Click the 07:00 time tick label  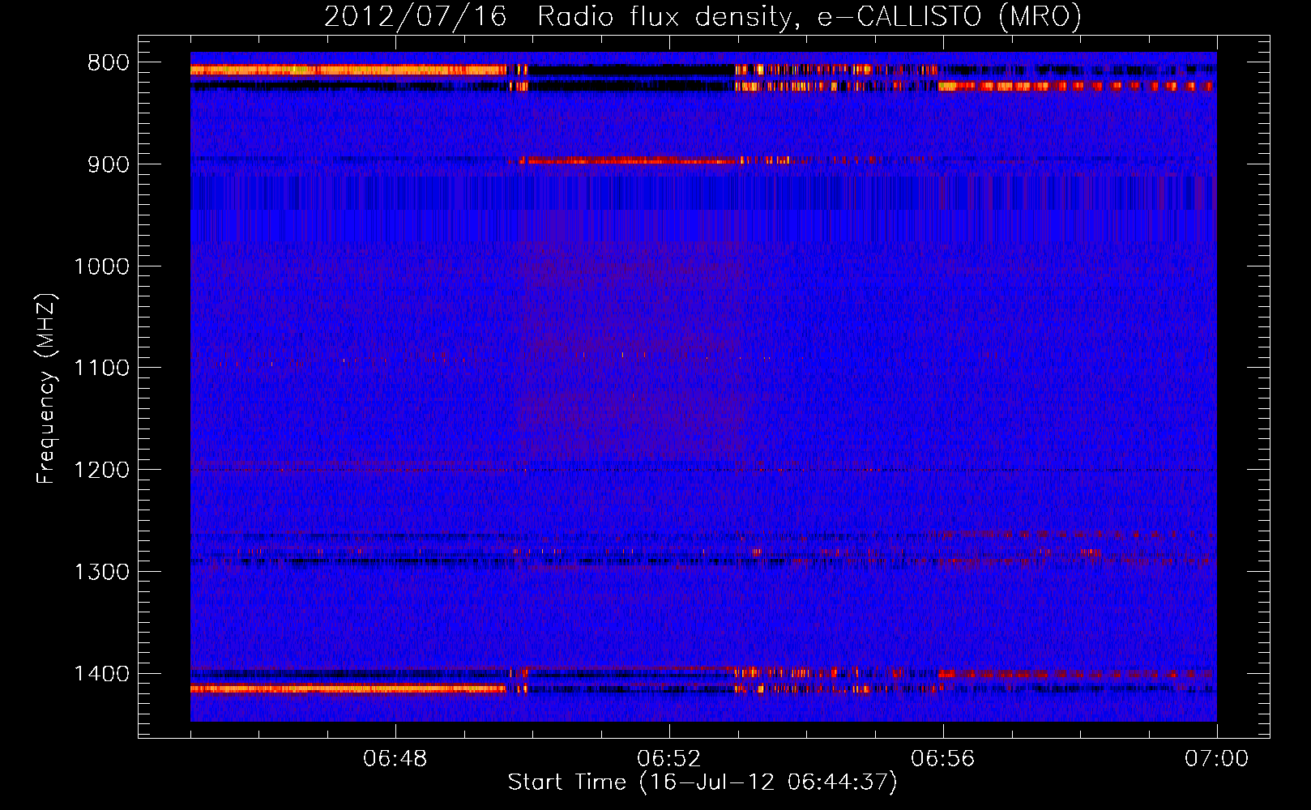(x=1217, y=759)
